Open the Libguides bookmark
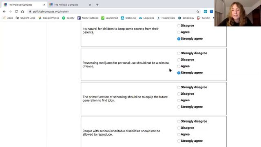The width and height of the screenshot is (261, 147). 146,18
